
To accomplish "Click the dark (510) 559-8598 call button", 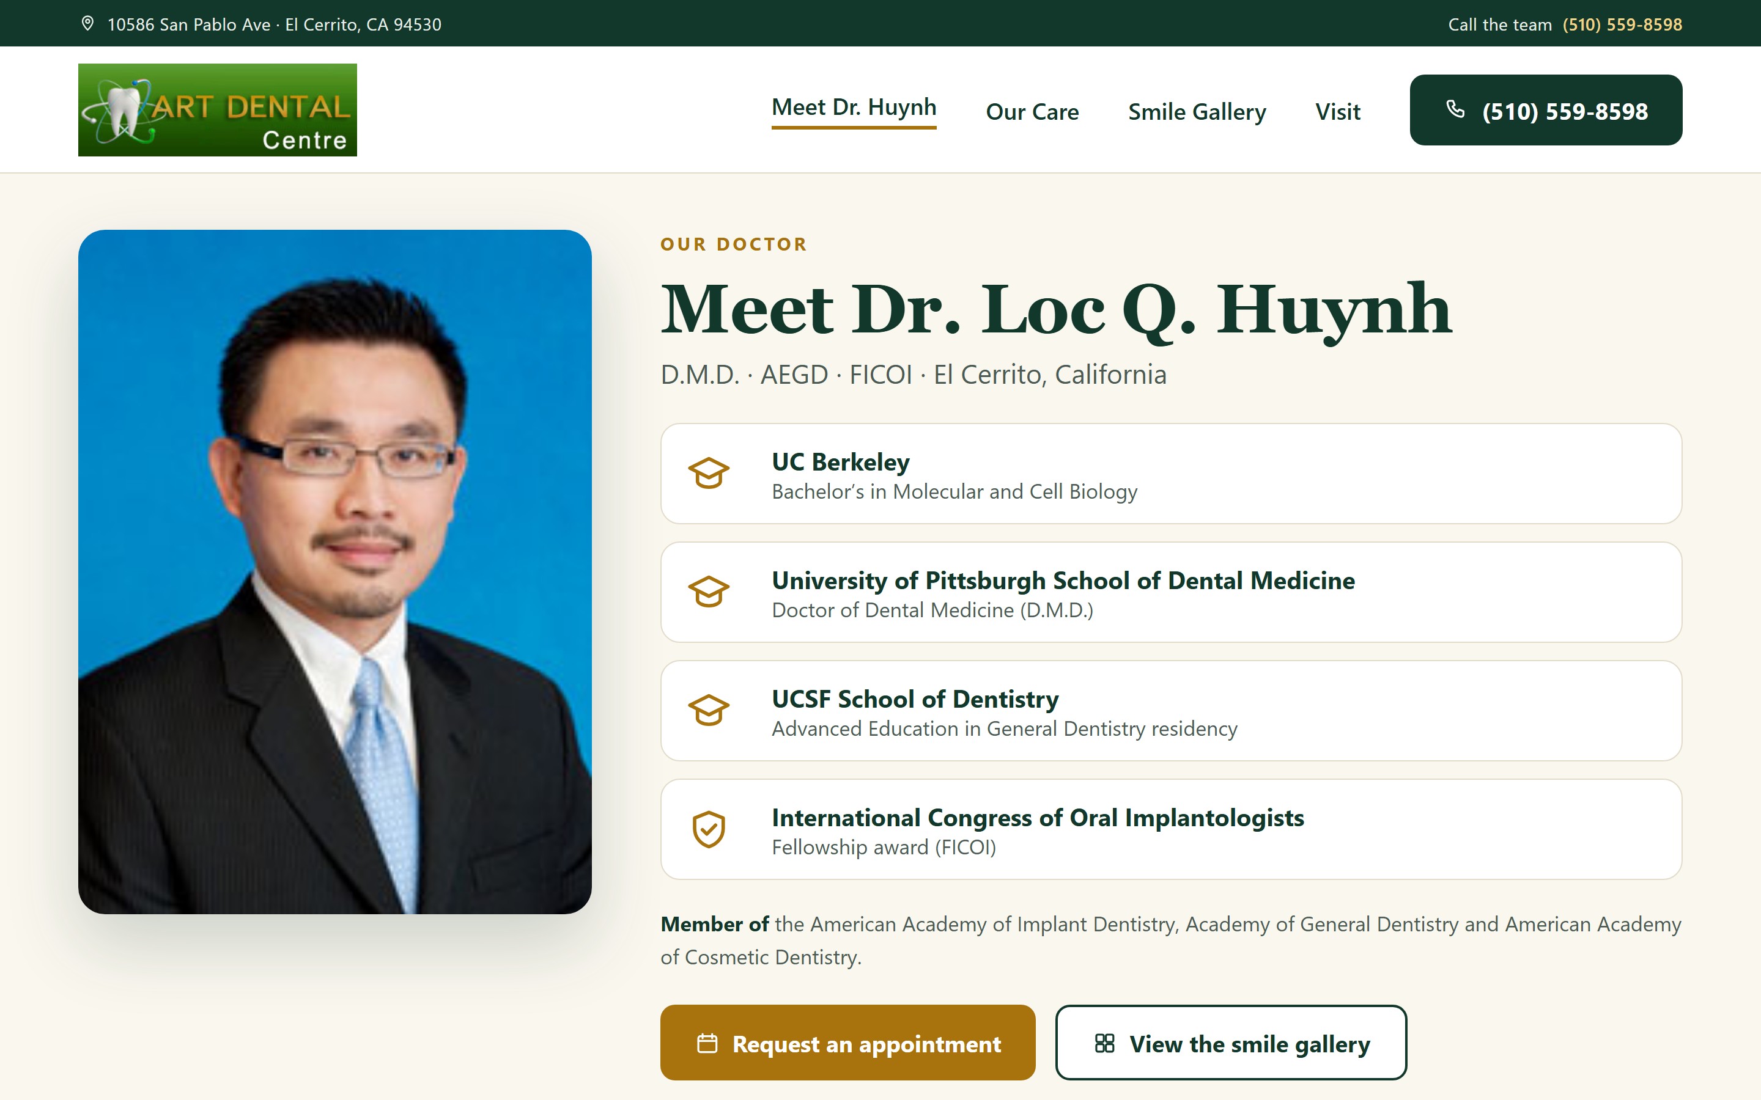I will click(x=1546, y=110).
